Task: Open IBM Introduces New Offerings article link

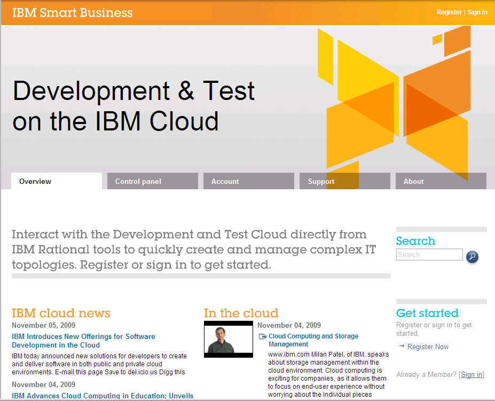Action: (83, 341)
